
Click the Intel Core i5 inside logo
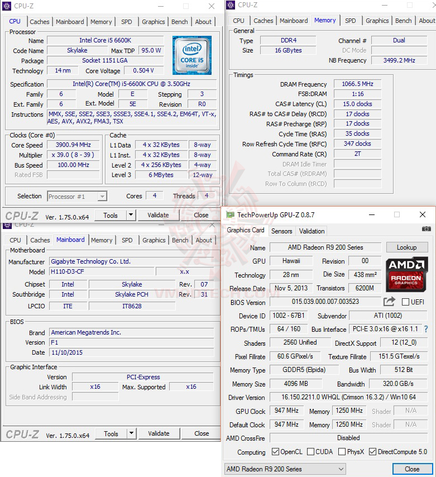point(192,55)
